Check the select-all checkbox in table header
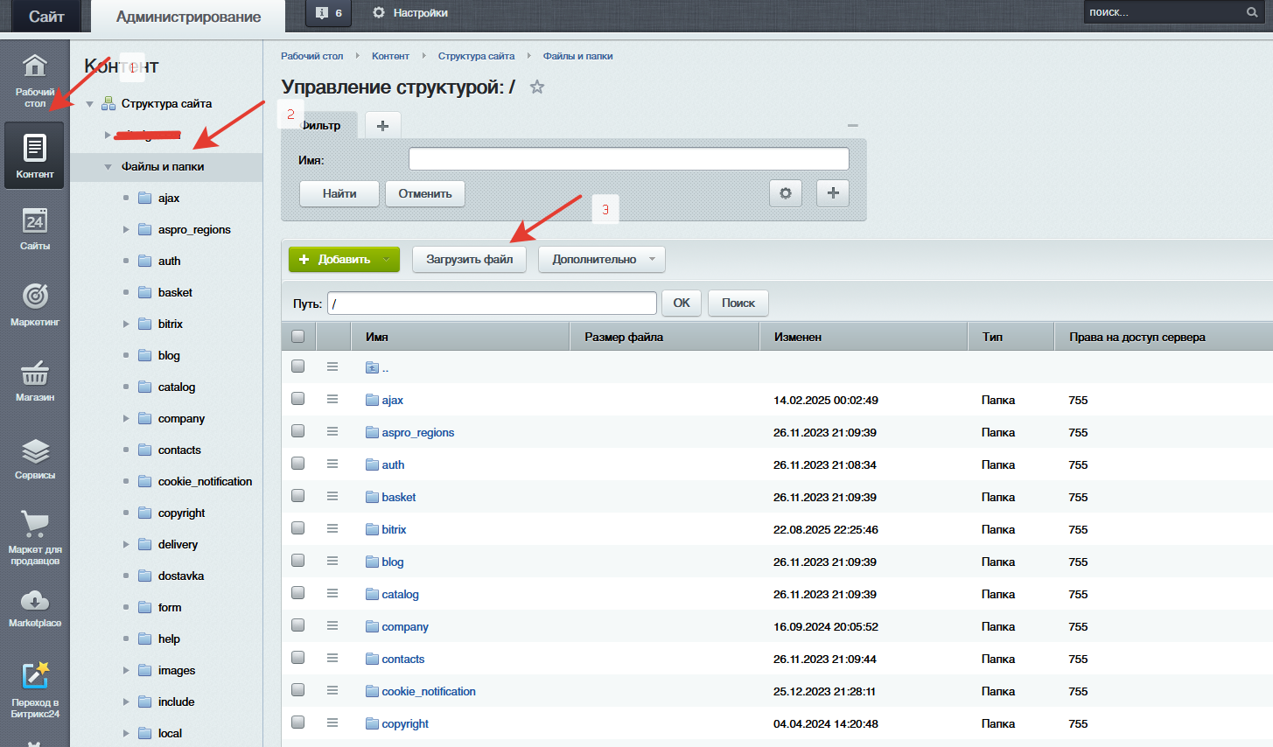 (x=298, y=337)
